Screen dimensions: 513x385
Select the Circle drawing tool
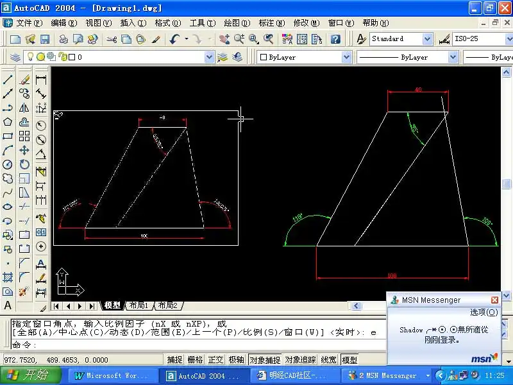tap(8, 164)
